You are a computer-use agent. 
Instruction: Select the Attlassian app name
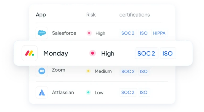coord(63,93)
